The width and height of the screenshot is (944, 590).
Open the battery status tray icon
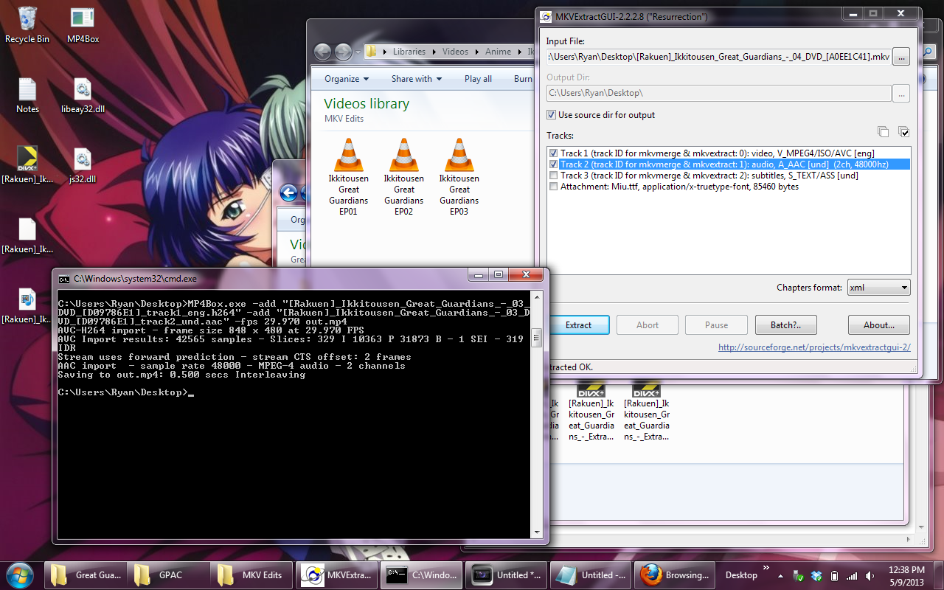pyautogui.click(x=834, y=575)
